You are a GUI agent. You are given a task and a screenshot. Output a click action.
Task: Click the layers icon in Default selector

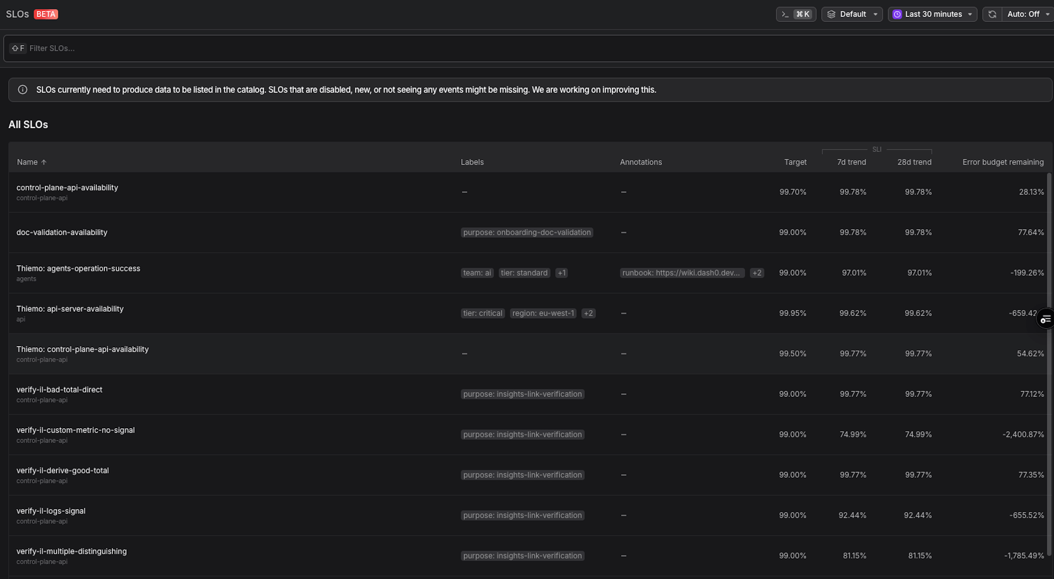tap(831, 14)
